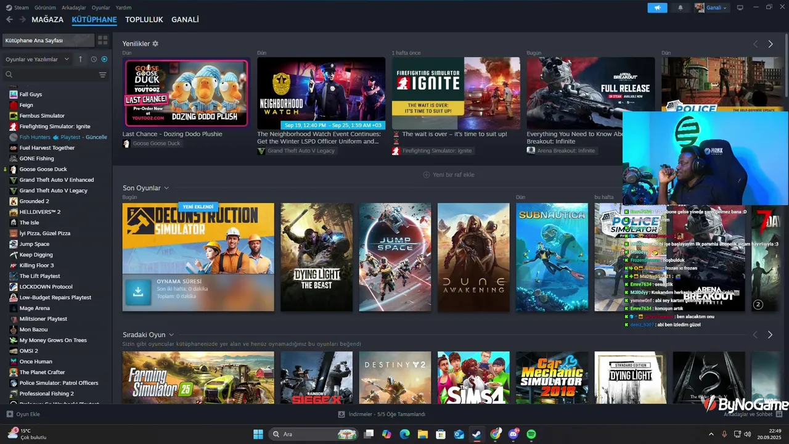Toggle ready-to-play filter icon

[104, 59]
